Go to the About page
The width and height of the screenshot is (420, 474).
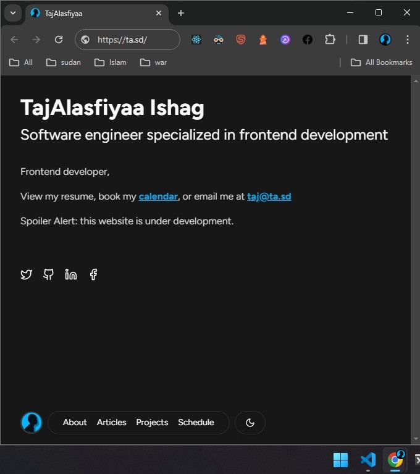coord(75,422)
